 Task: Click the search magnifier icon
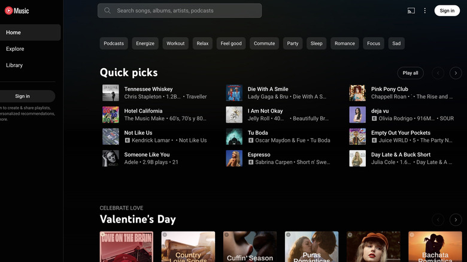pyautogui.click(x=108, y=11)
